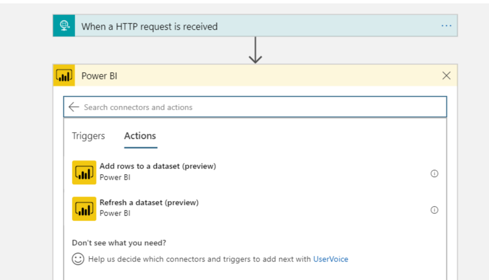Close the Power BI connector panel

coord(446,76)
